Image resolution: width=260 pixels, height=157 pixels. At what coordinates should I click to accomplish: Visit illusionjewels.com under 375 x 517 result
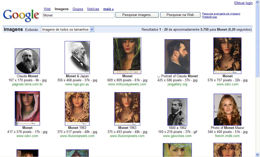click(77, 136)
